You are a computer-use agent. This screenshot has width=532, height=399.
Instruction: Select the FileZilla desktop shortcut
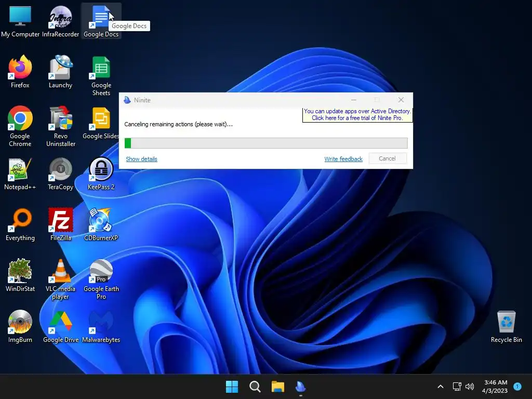[x=60, y=224]
